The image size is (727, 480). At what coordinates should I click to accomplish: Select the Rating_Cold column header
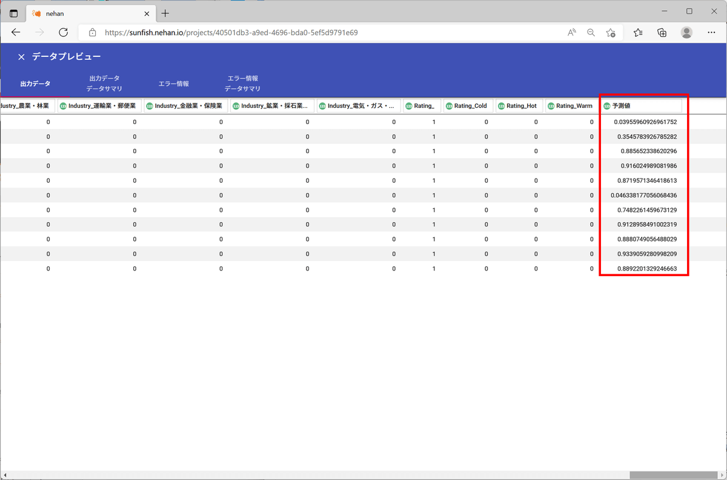pyautogui.click(x=467, y=106)
